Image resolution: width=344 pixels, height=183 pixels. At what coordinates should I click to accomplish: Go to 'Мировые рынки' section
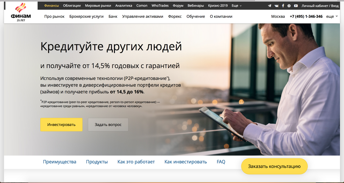tap(98, 5)
